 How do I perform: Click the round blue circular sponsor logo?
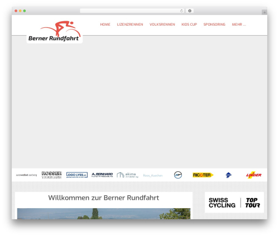[x=178, y=175]
